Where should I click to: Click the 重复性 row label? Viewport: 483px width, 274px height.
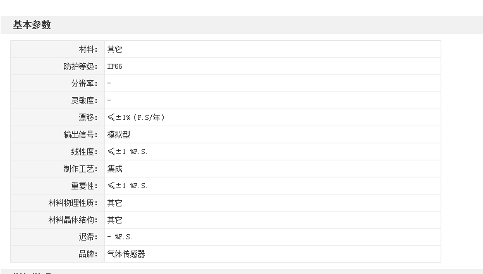tap(85, 186)
